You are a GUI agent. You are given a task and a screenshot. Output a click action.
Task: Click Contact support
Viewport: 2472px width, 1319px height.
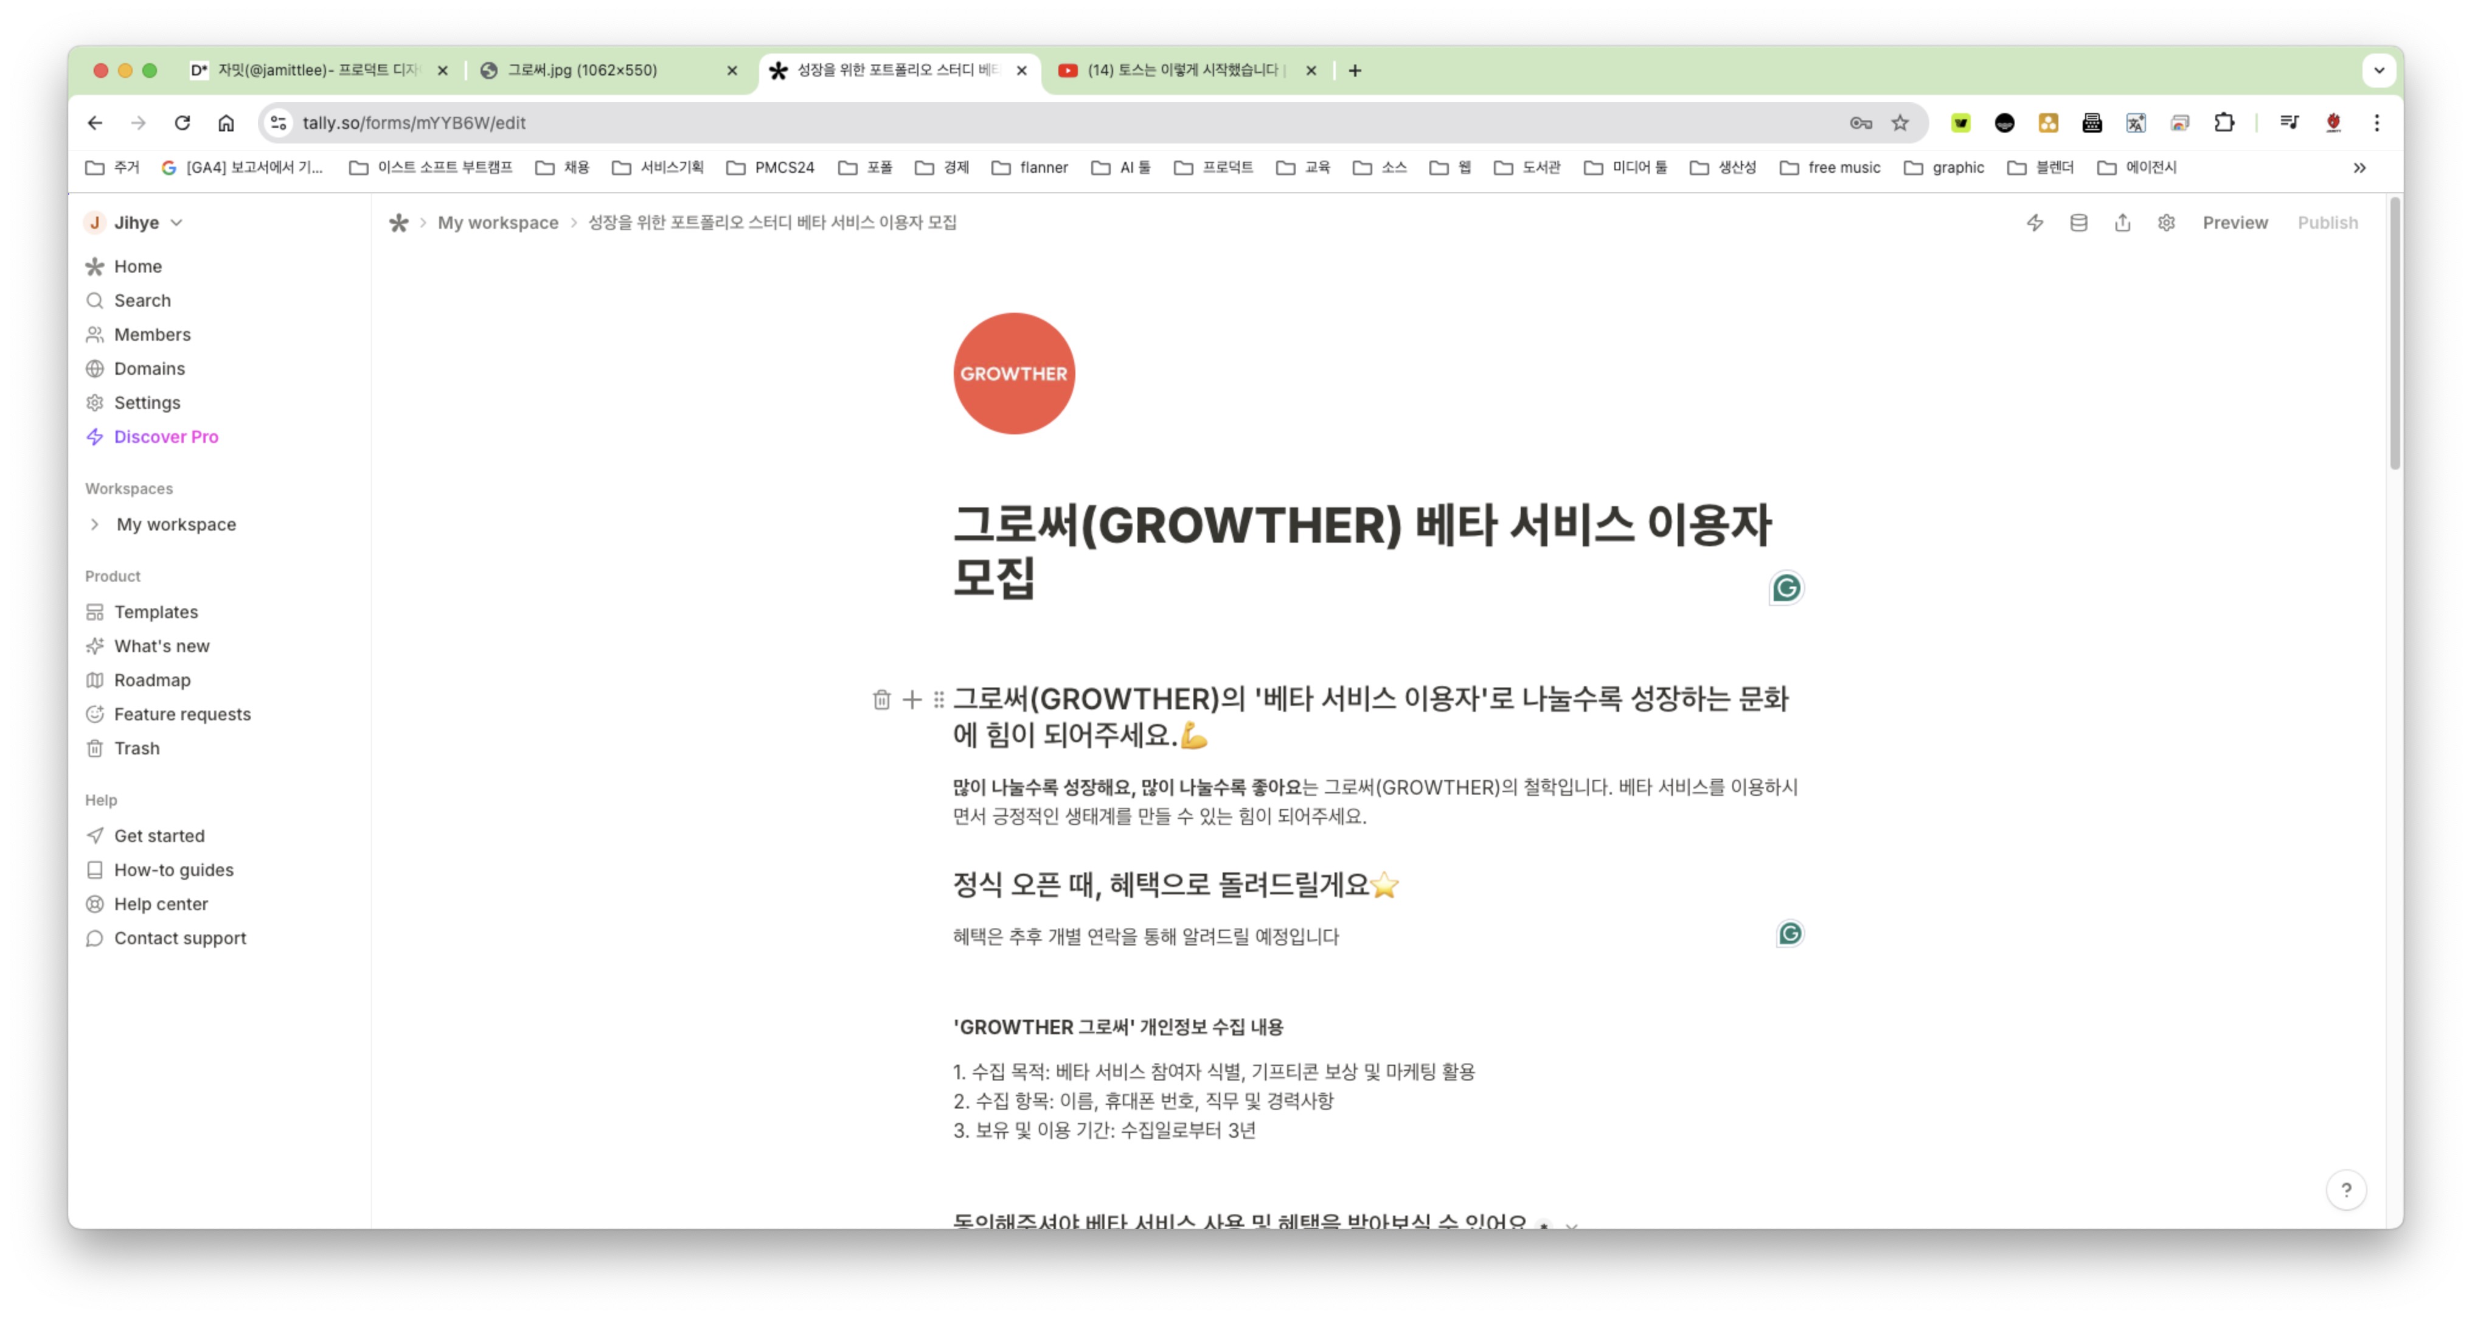(179, 938)
